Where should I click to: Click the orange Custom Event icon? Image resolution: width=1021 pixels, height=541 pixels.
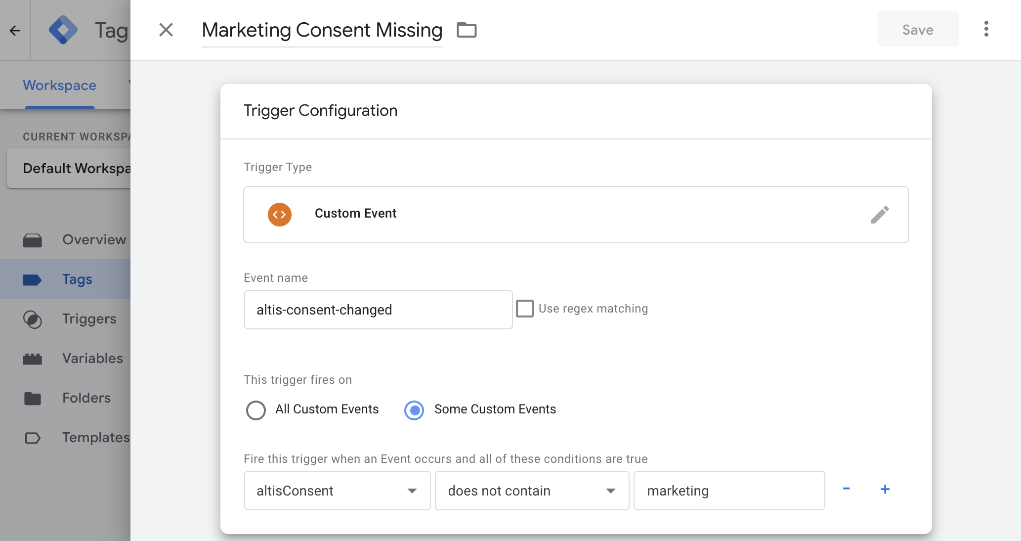(x=280, y=215)
